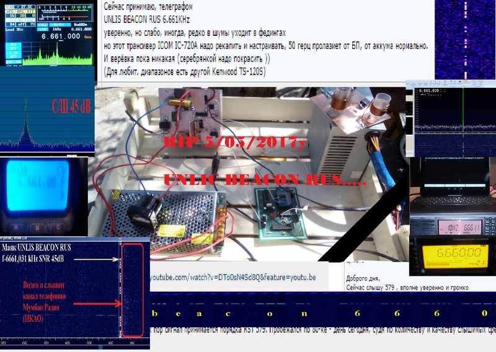
Task: Click the bottom line mentioning 'RST 579'
Action: [323, 330]
